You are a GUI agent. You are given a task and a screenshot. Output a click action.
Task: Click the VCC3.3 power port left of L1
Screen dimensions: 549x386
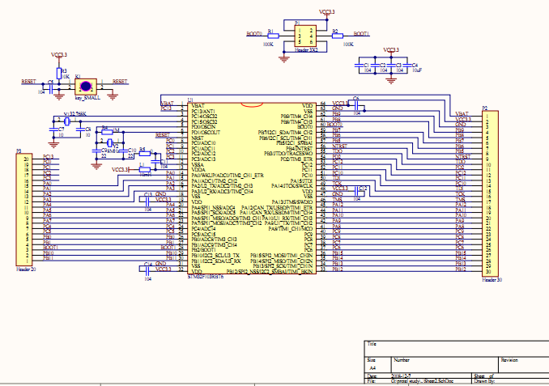point(121,170)
